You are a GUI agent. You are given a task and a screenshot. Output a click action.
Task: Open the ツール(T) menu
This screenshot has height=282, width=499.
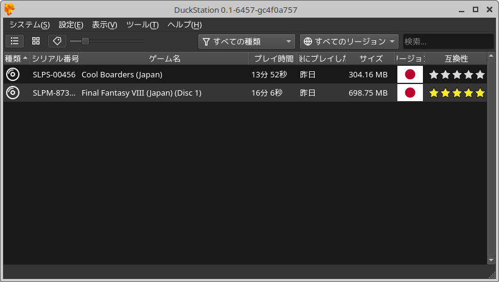tap(142, 24)
